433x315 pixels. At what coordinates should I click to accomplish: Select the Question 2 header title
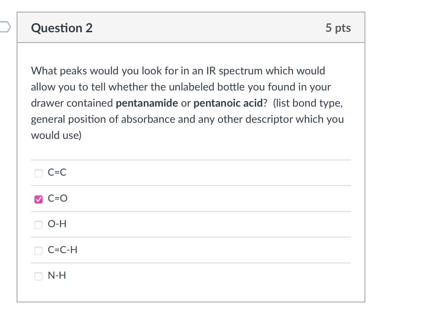click(61, 28)
